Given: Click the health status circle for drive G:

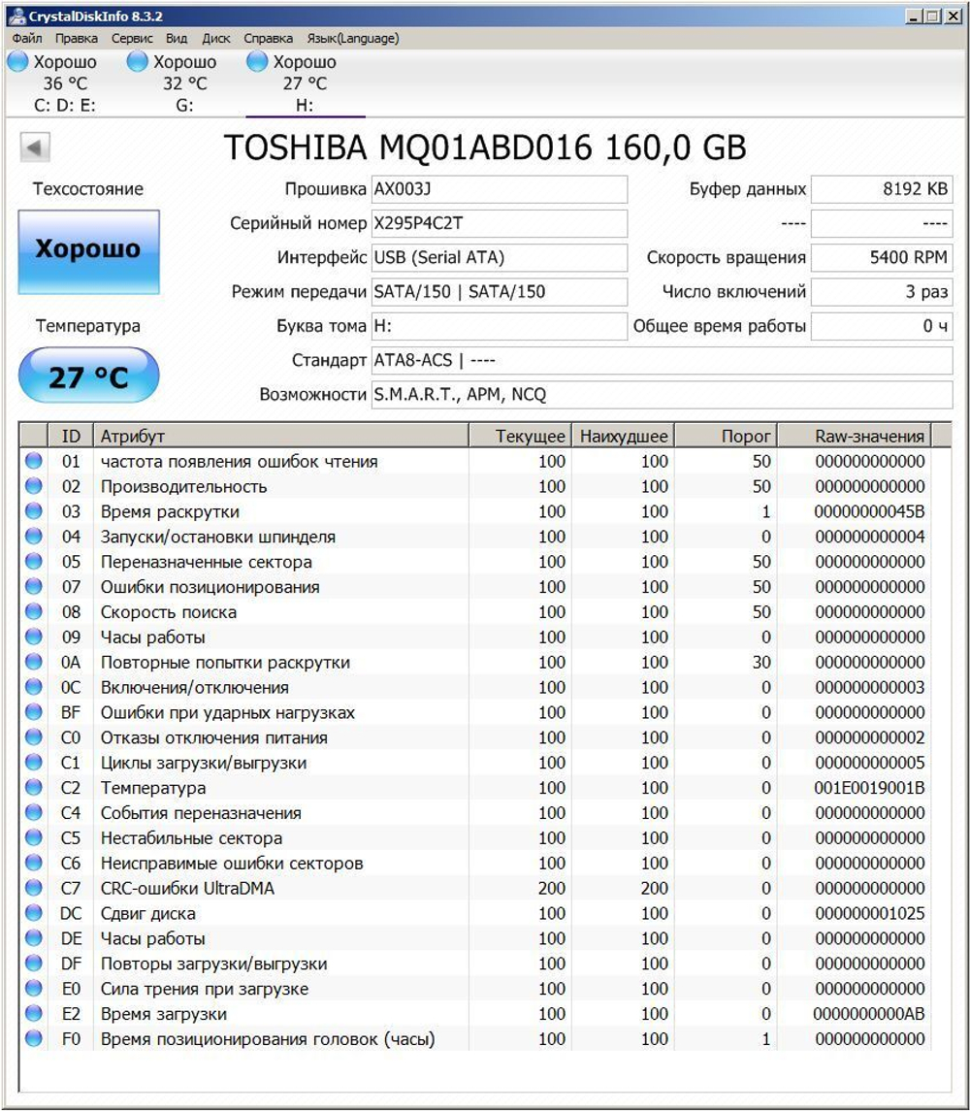Looking at the screenshot, I should point(135,60).
